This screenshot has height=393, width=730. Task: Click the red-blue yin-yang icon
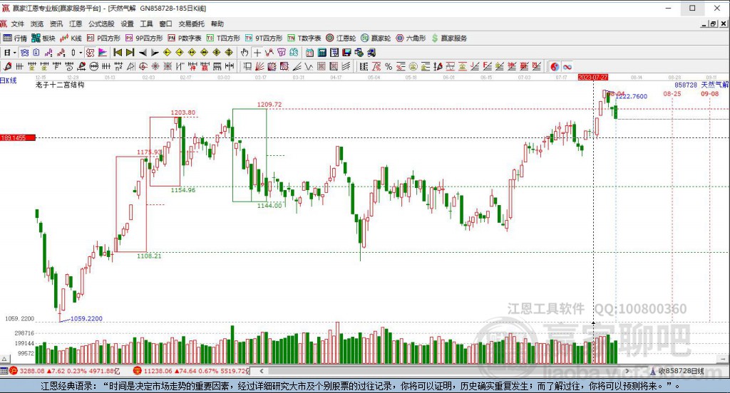click(x=555, y=66)
